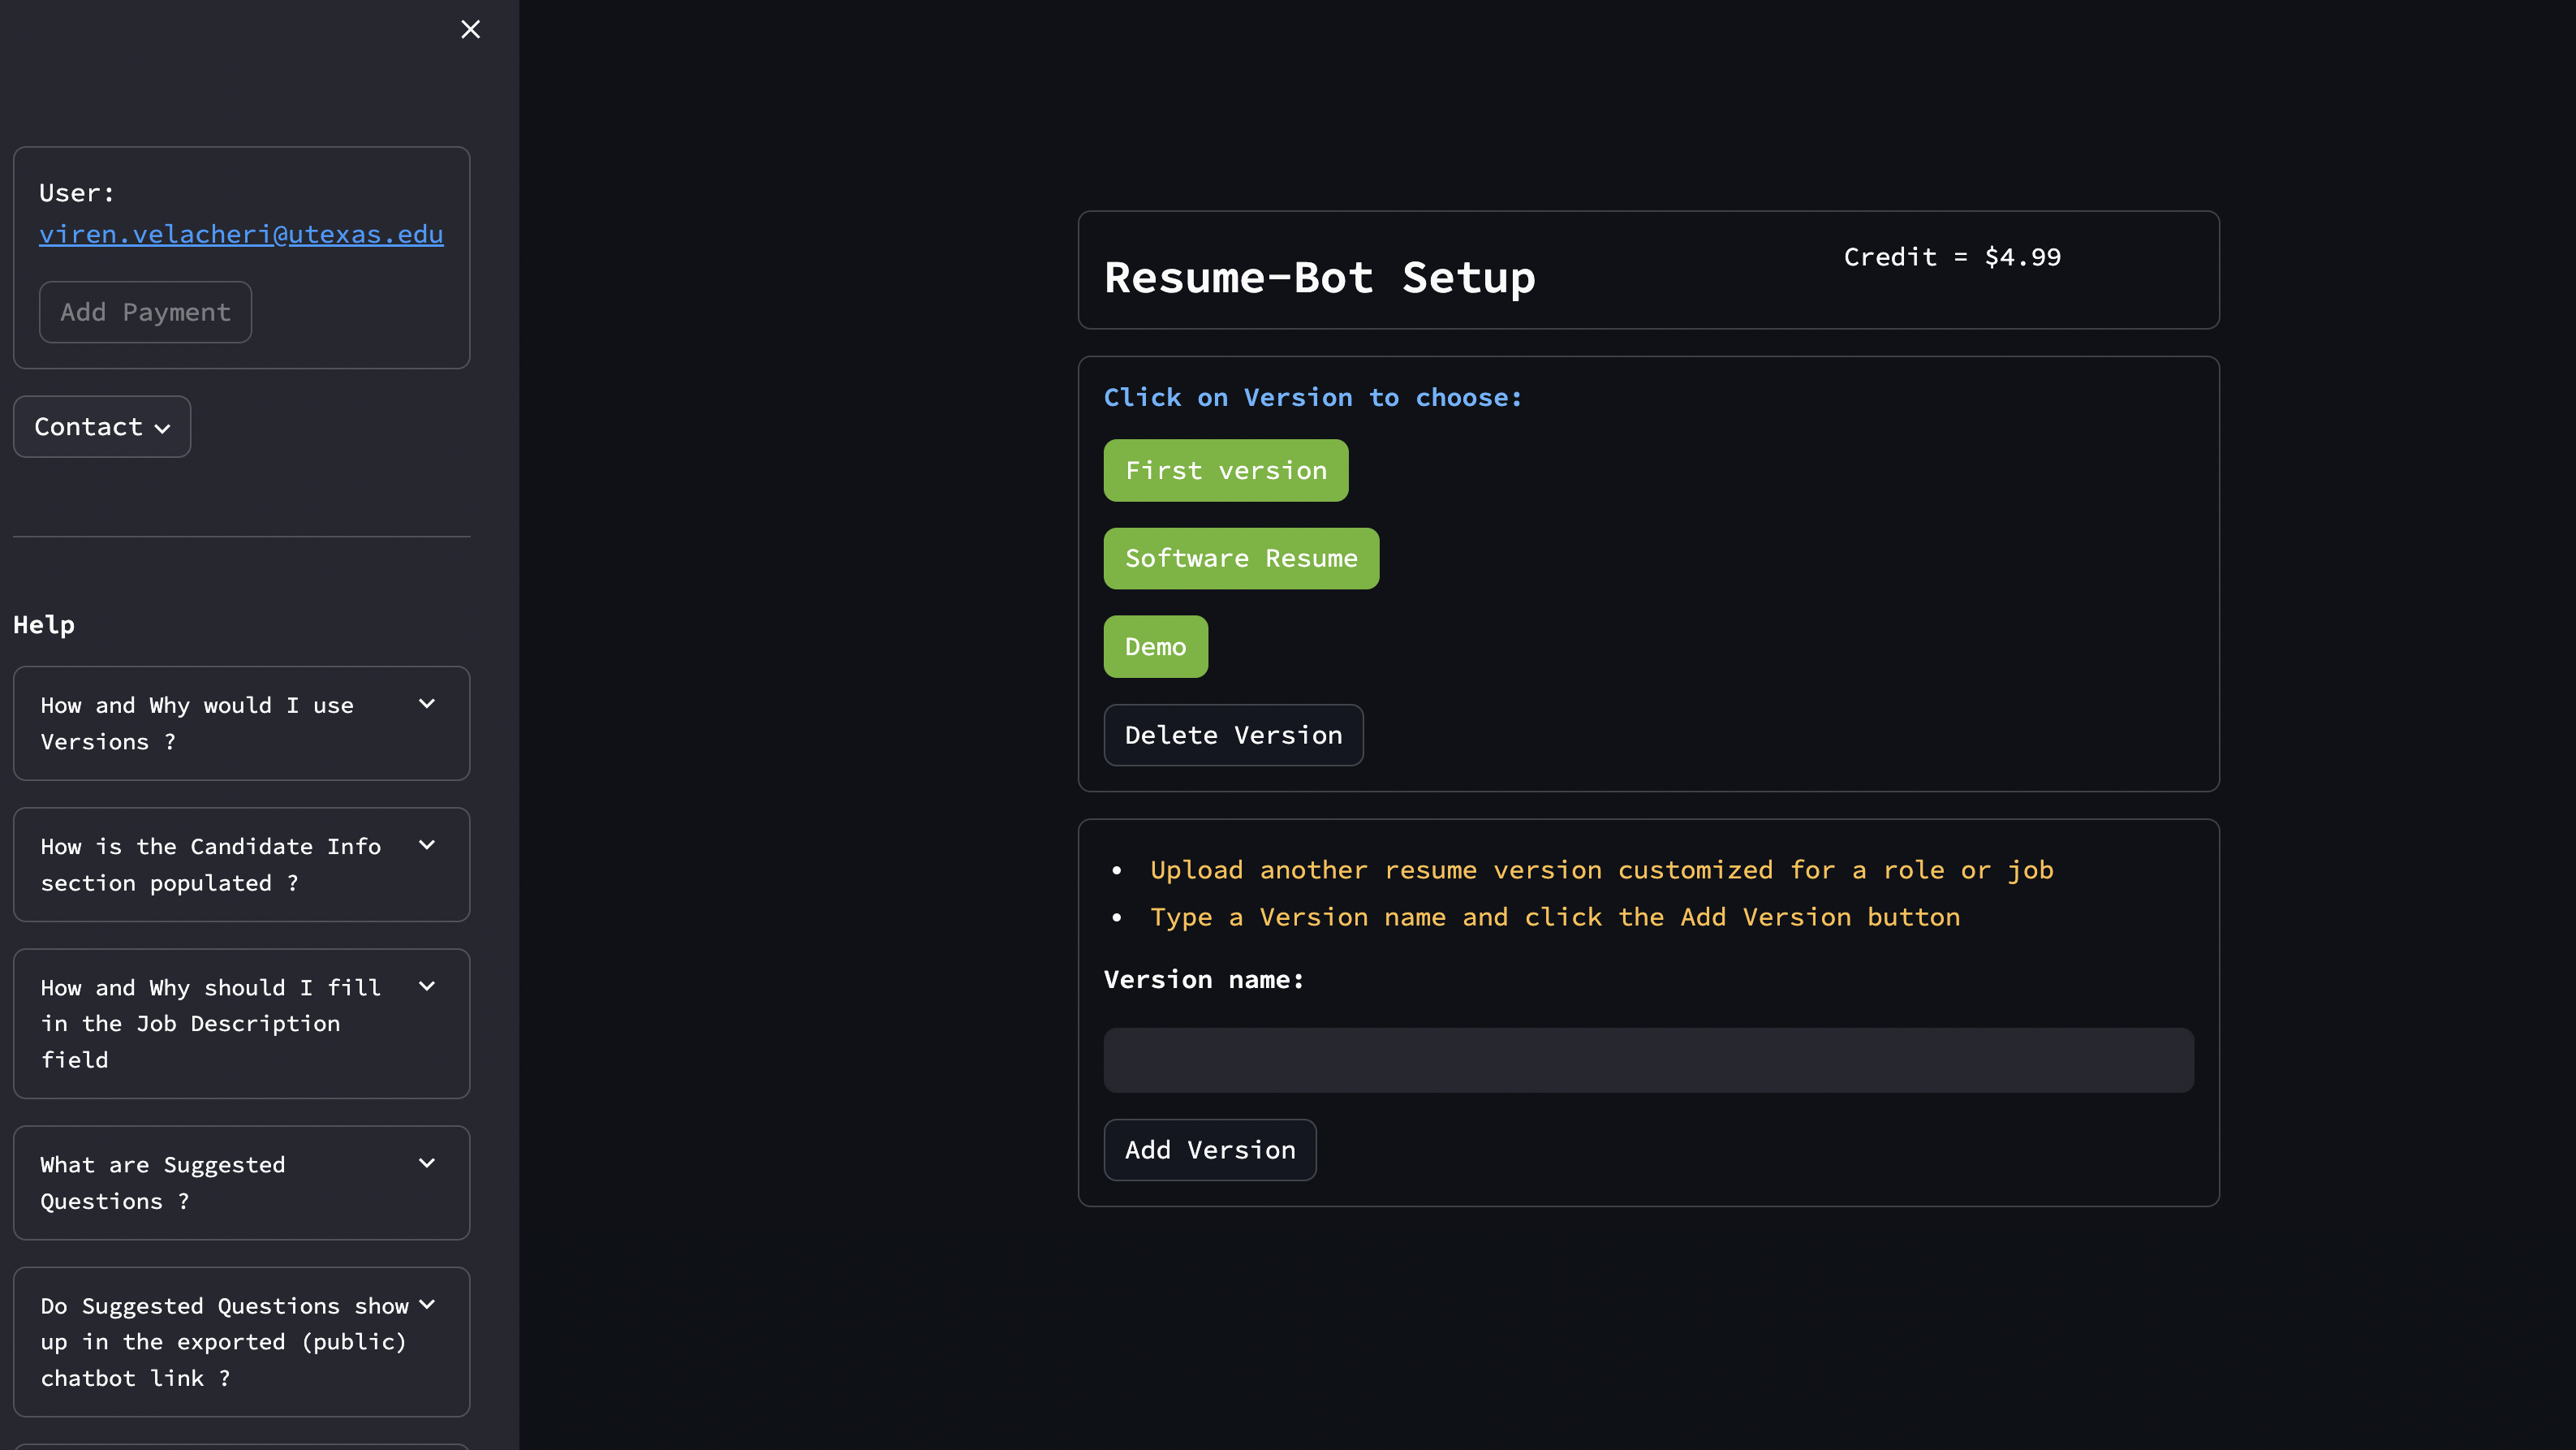The width and height of the screenshot is (2576, 1450).
Task: Choose the Software Resume version
Action: click(x=1241, y=559)
